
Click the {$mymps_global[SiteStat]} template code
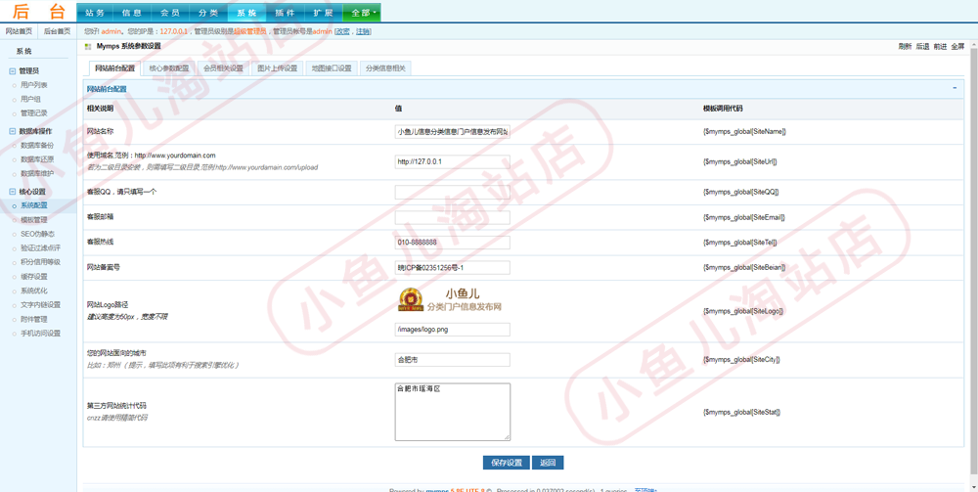pos(741,412)
